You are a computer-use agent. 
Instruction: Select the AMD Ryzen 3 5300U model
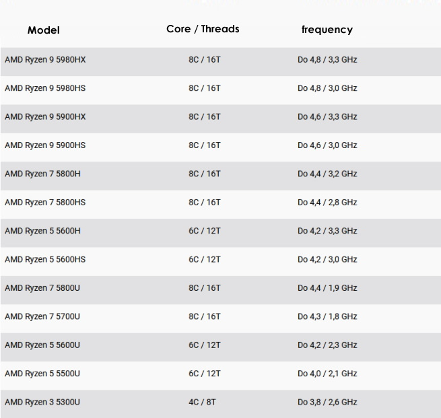42,402
